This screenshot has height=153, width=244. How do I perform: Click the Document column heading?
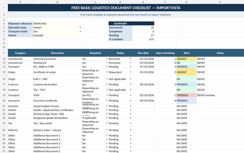pyautogui.click(x=58, y=53)
